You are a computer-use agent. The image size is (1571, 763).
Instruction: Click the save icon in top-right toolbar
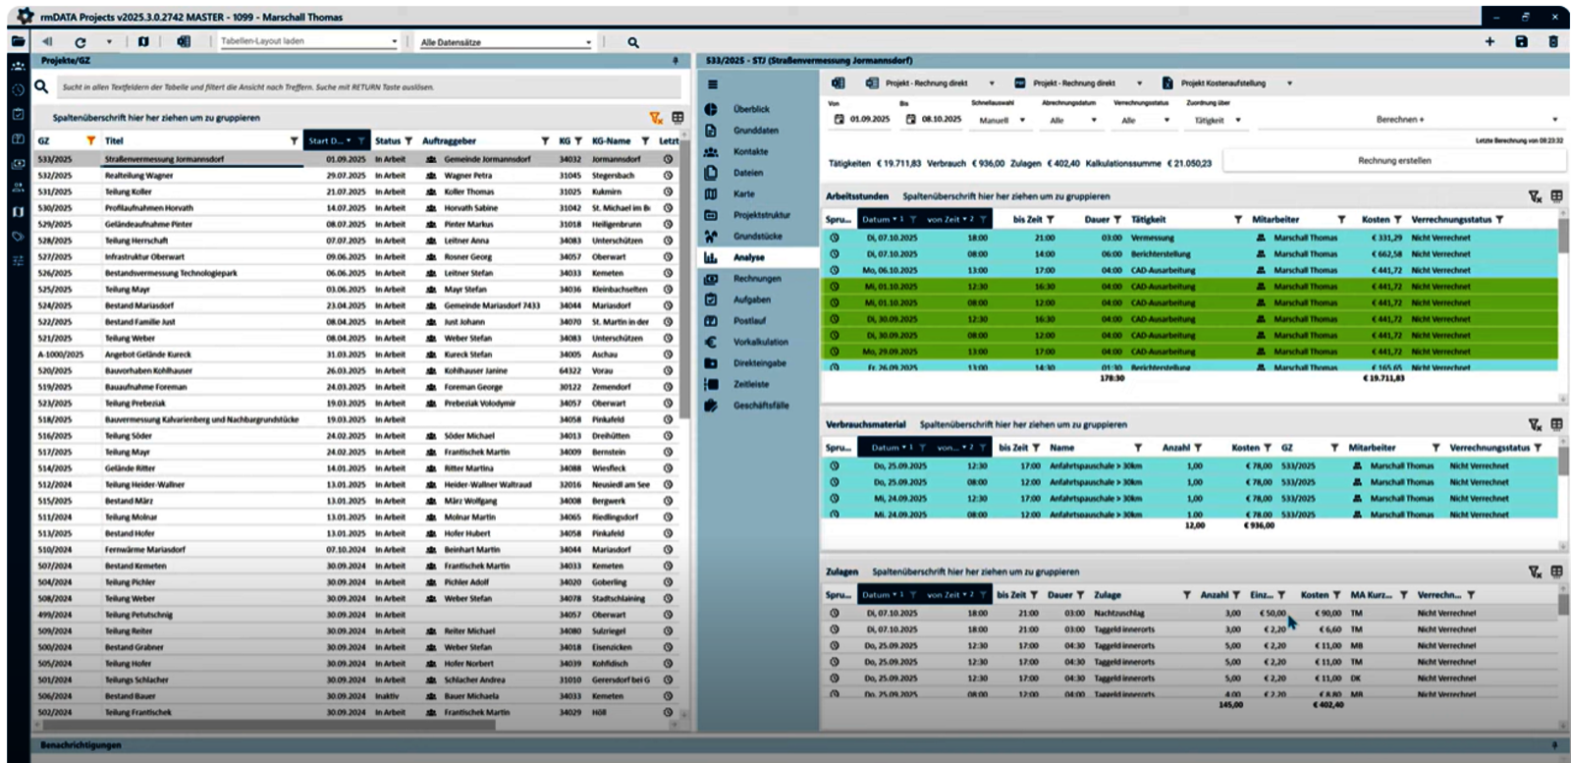click(1521, 42)
